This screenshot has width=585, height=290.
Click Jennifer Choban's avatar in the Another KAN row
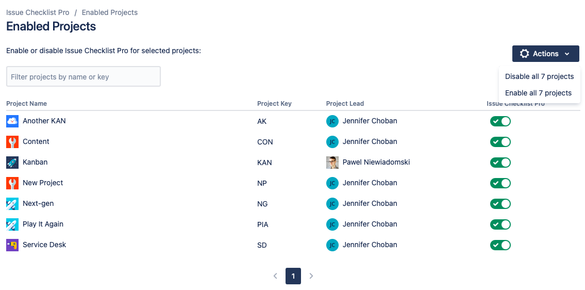(332, 121)
